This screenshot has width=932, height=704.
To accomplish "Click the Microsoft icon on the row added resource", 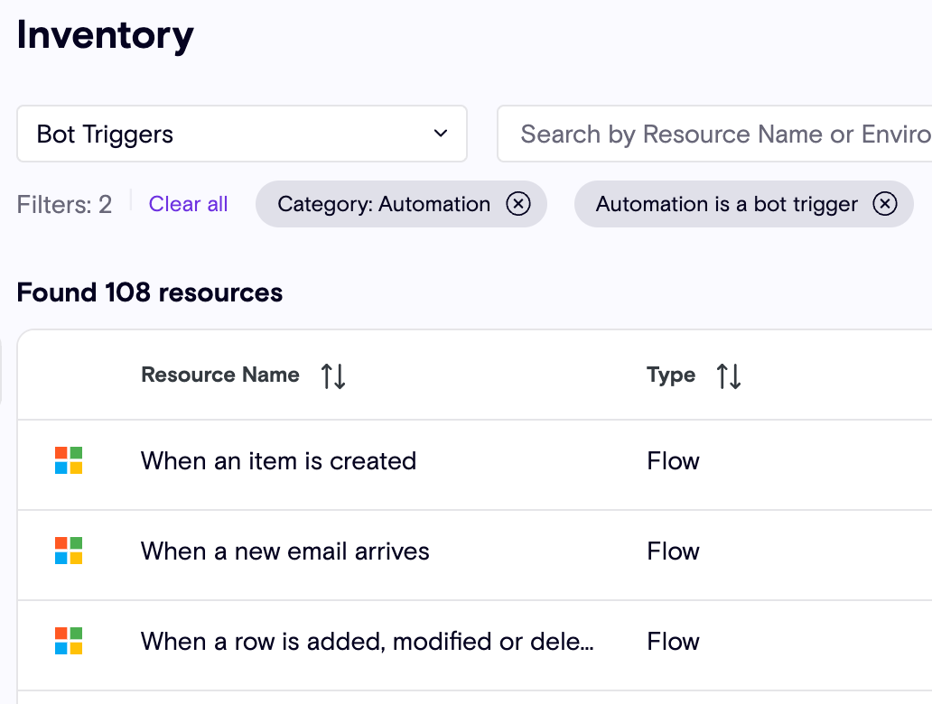I will 68,641.
